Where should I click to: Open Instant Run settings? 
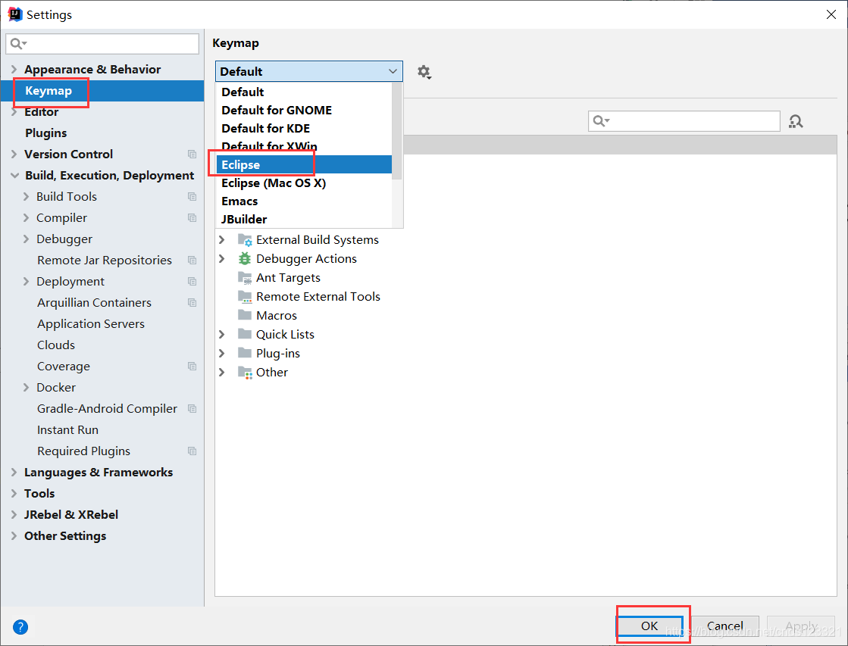pyautogui.click(x=67, y=429)
